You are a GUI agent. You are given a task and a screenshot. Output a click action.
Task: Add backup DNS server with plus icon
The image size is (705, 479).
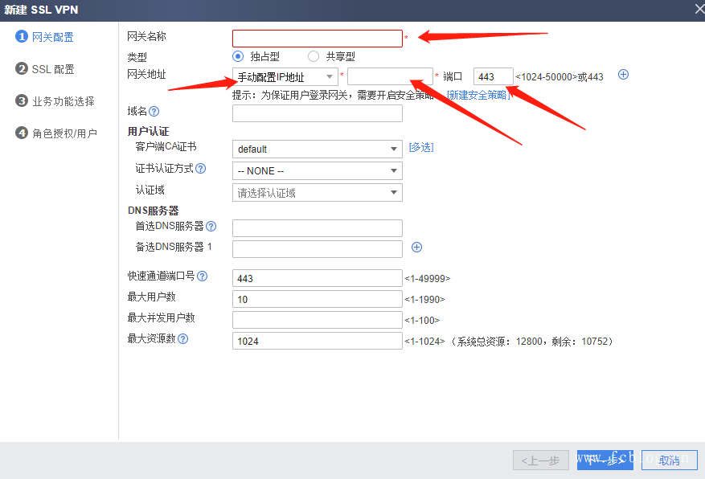click(x=416, y=248)
